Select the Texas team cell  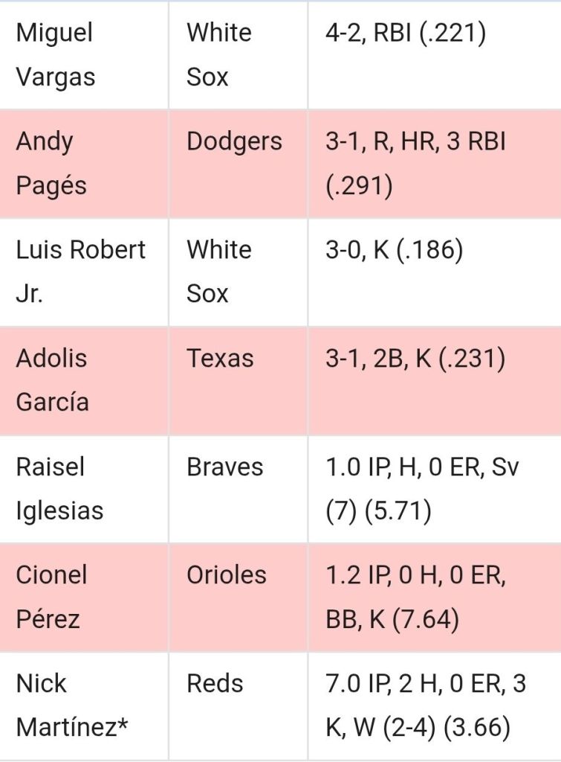(239, 380)
